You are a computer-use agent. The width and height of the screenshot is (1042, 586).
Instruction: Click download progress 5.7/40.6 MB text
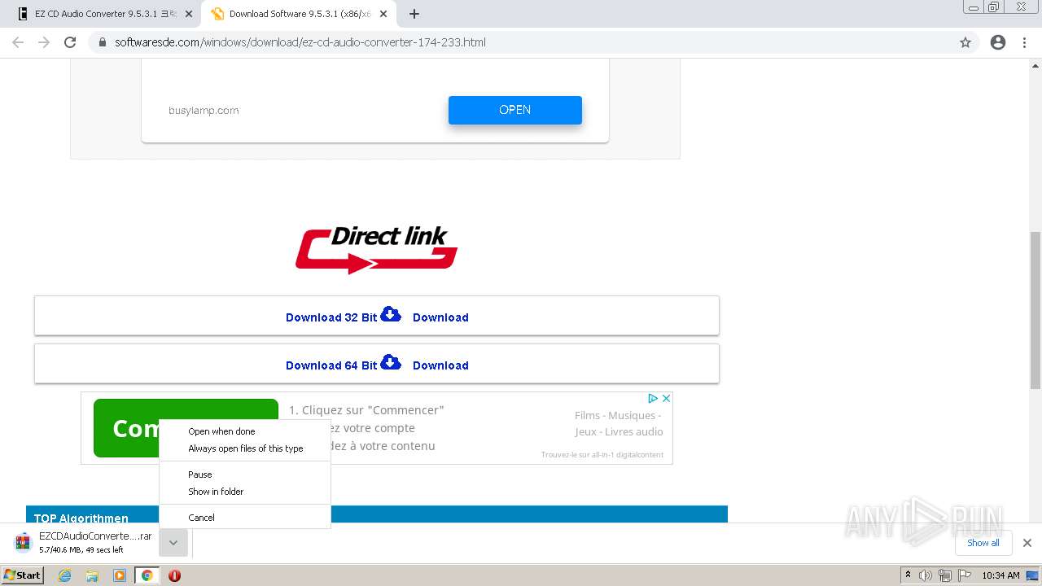(x=81, y=550)
